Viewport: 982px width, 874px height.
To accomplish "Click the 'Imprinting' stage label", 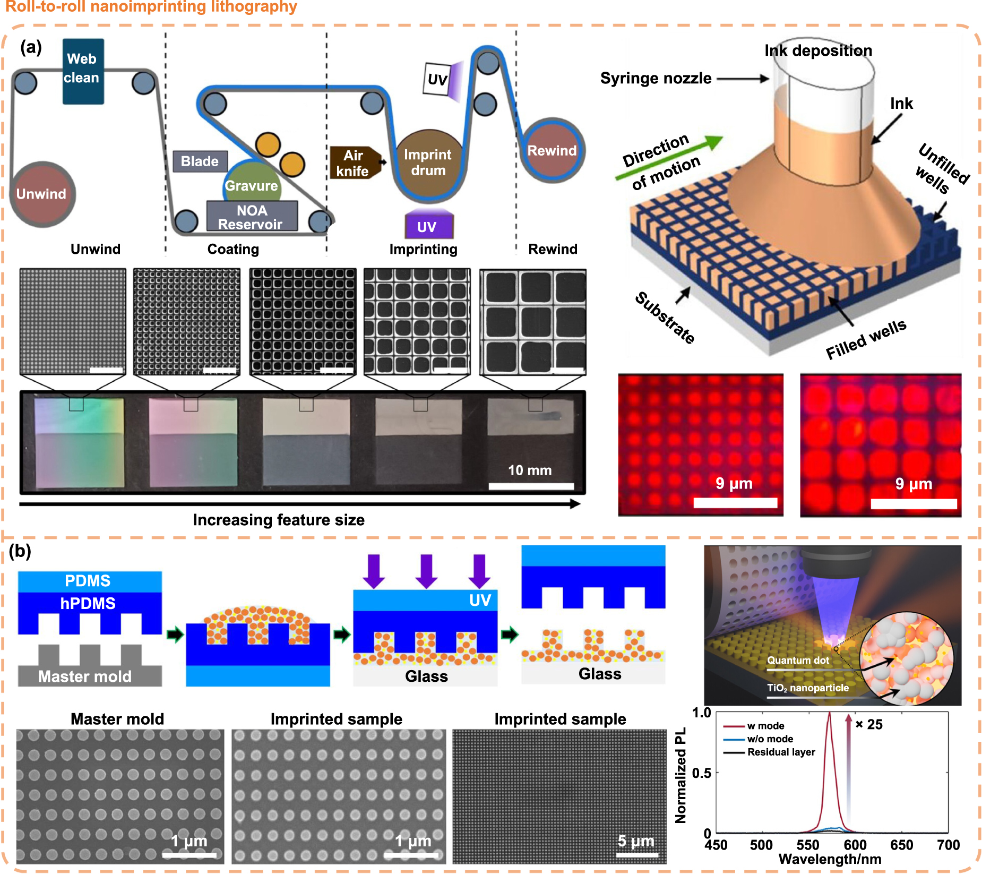I will [423, 249].
